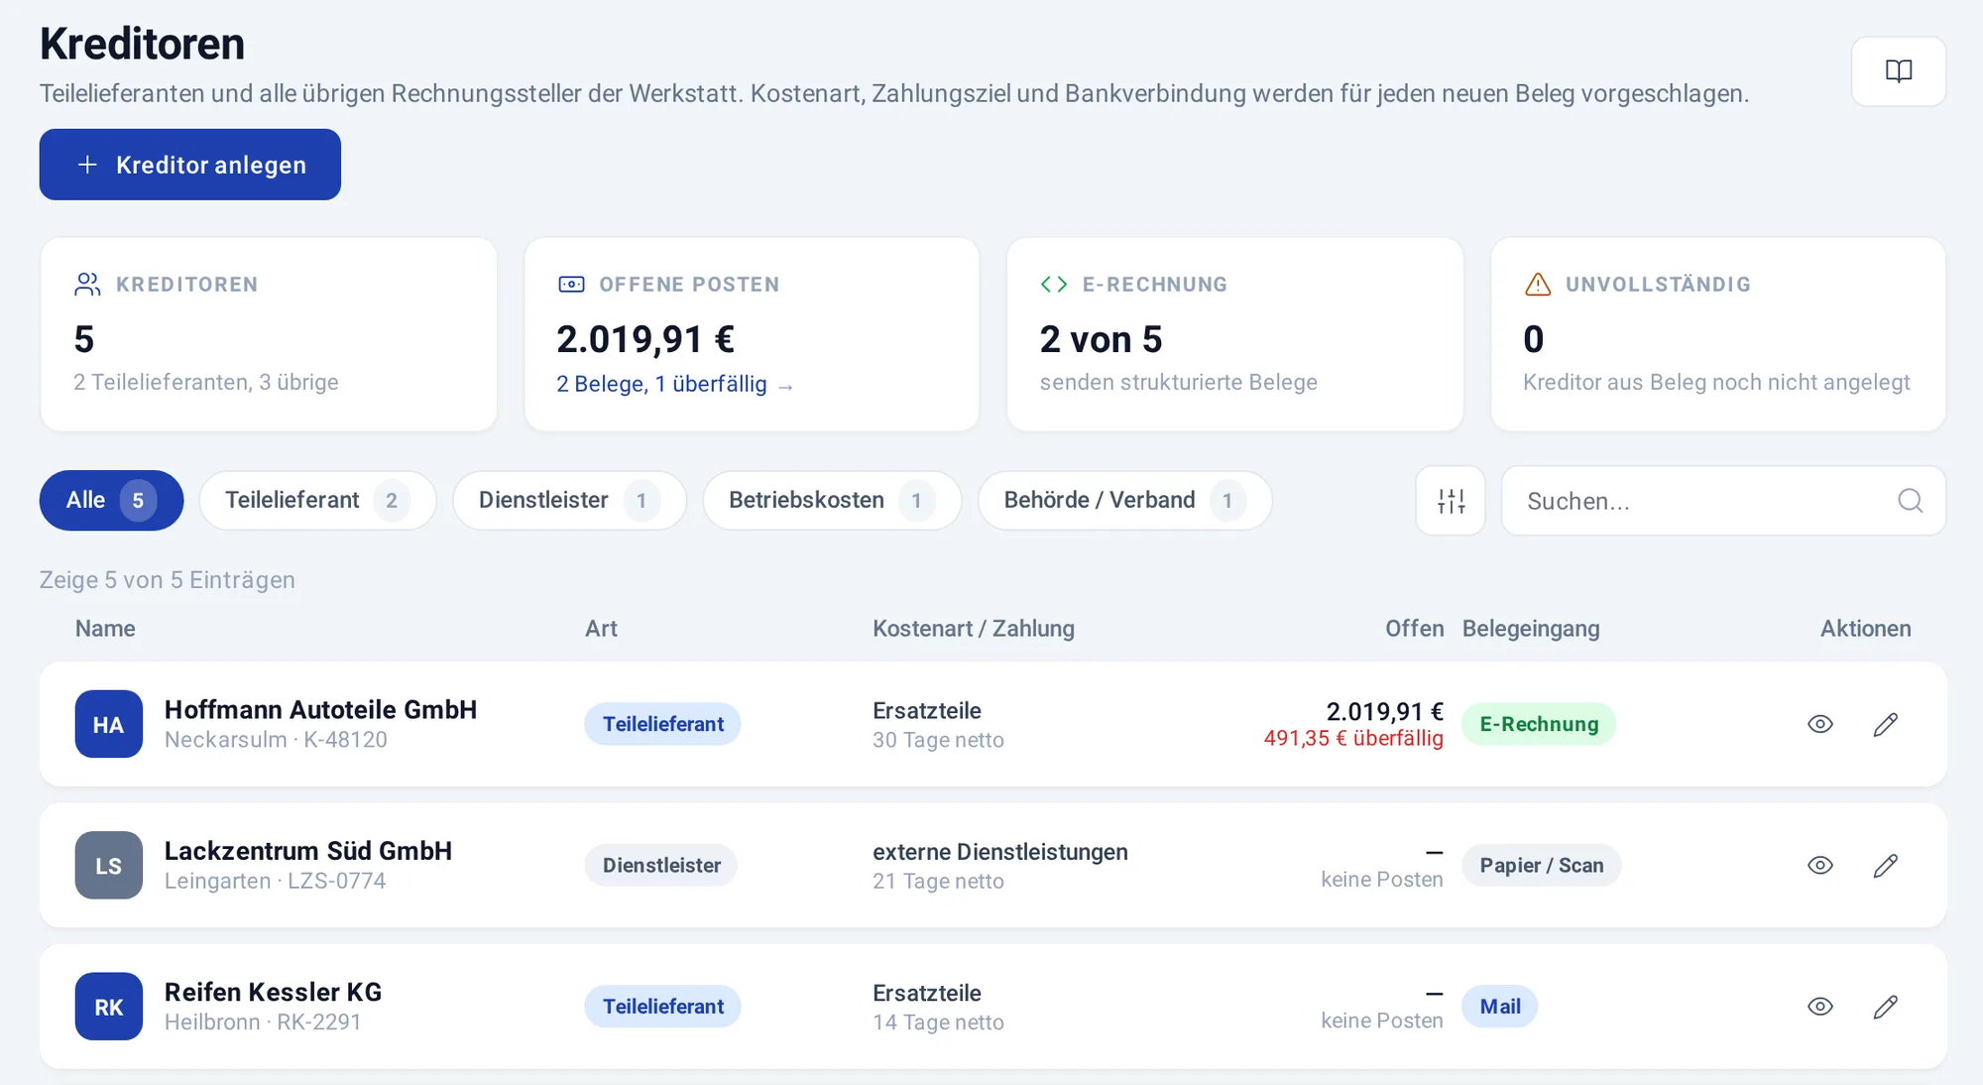Viewport: 1983px width, 1085px height.
Task: Click the people icon on Kreditoren card
Action: pyautogui.click(x=87, y=285)
